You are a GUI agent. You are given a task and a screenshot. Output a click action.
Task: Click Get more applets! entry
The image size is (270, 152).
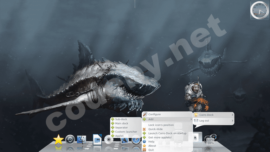[160, 137]
